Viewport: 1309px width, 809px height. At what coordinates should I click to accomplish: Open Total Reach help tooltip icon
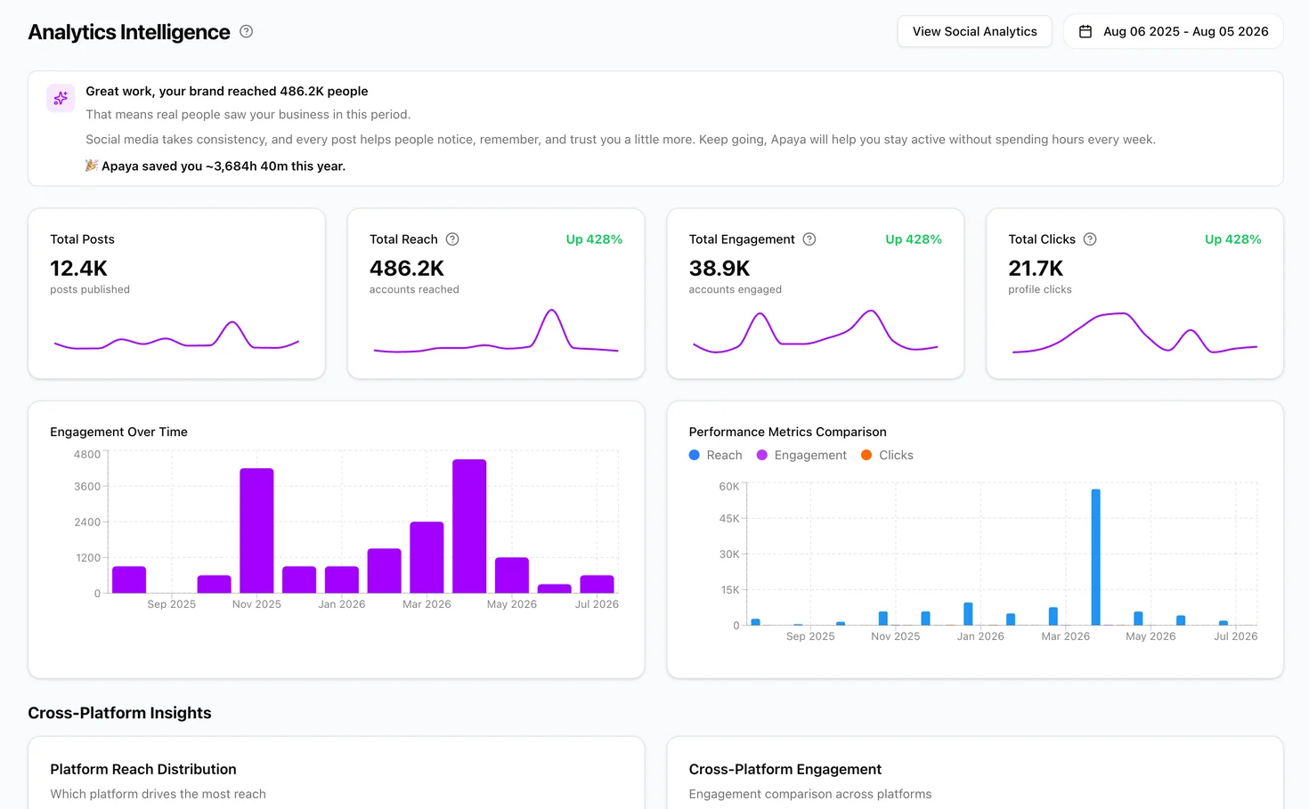[452, 239]
